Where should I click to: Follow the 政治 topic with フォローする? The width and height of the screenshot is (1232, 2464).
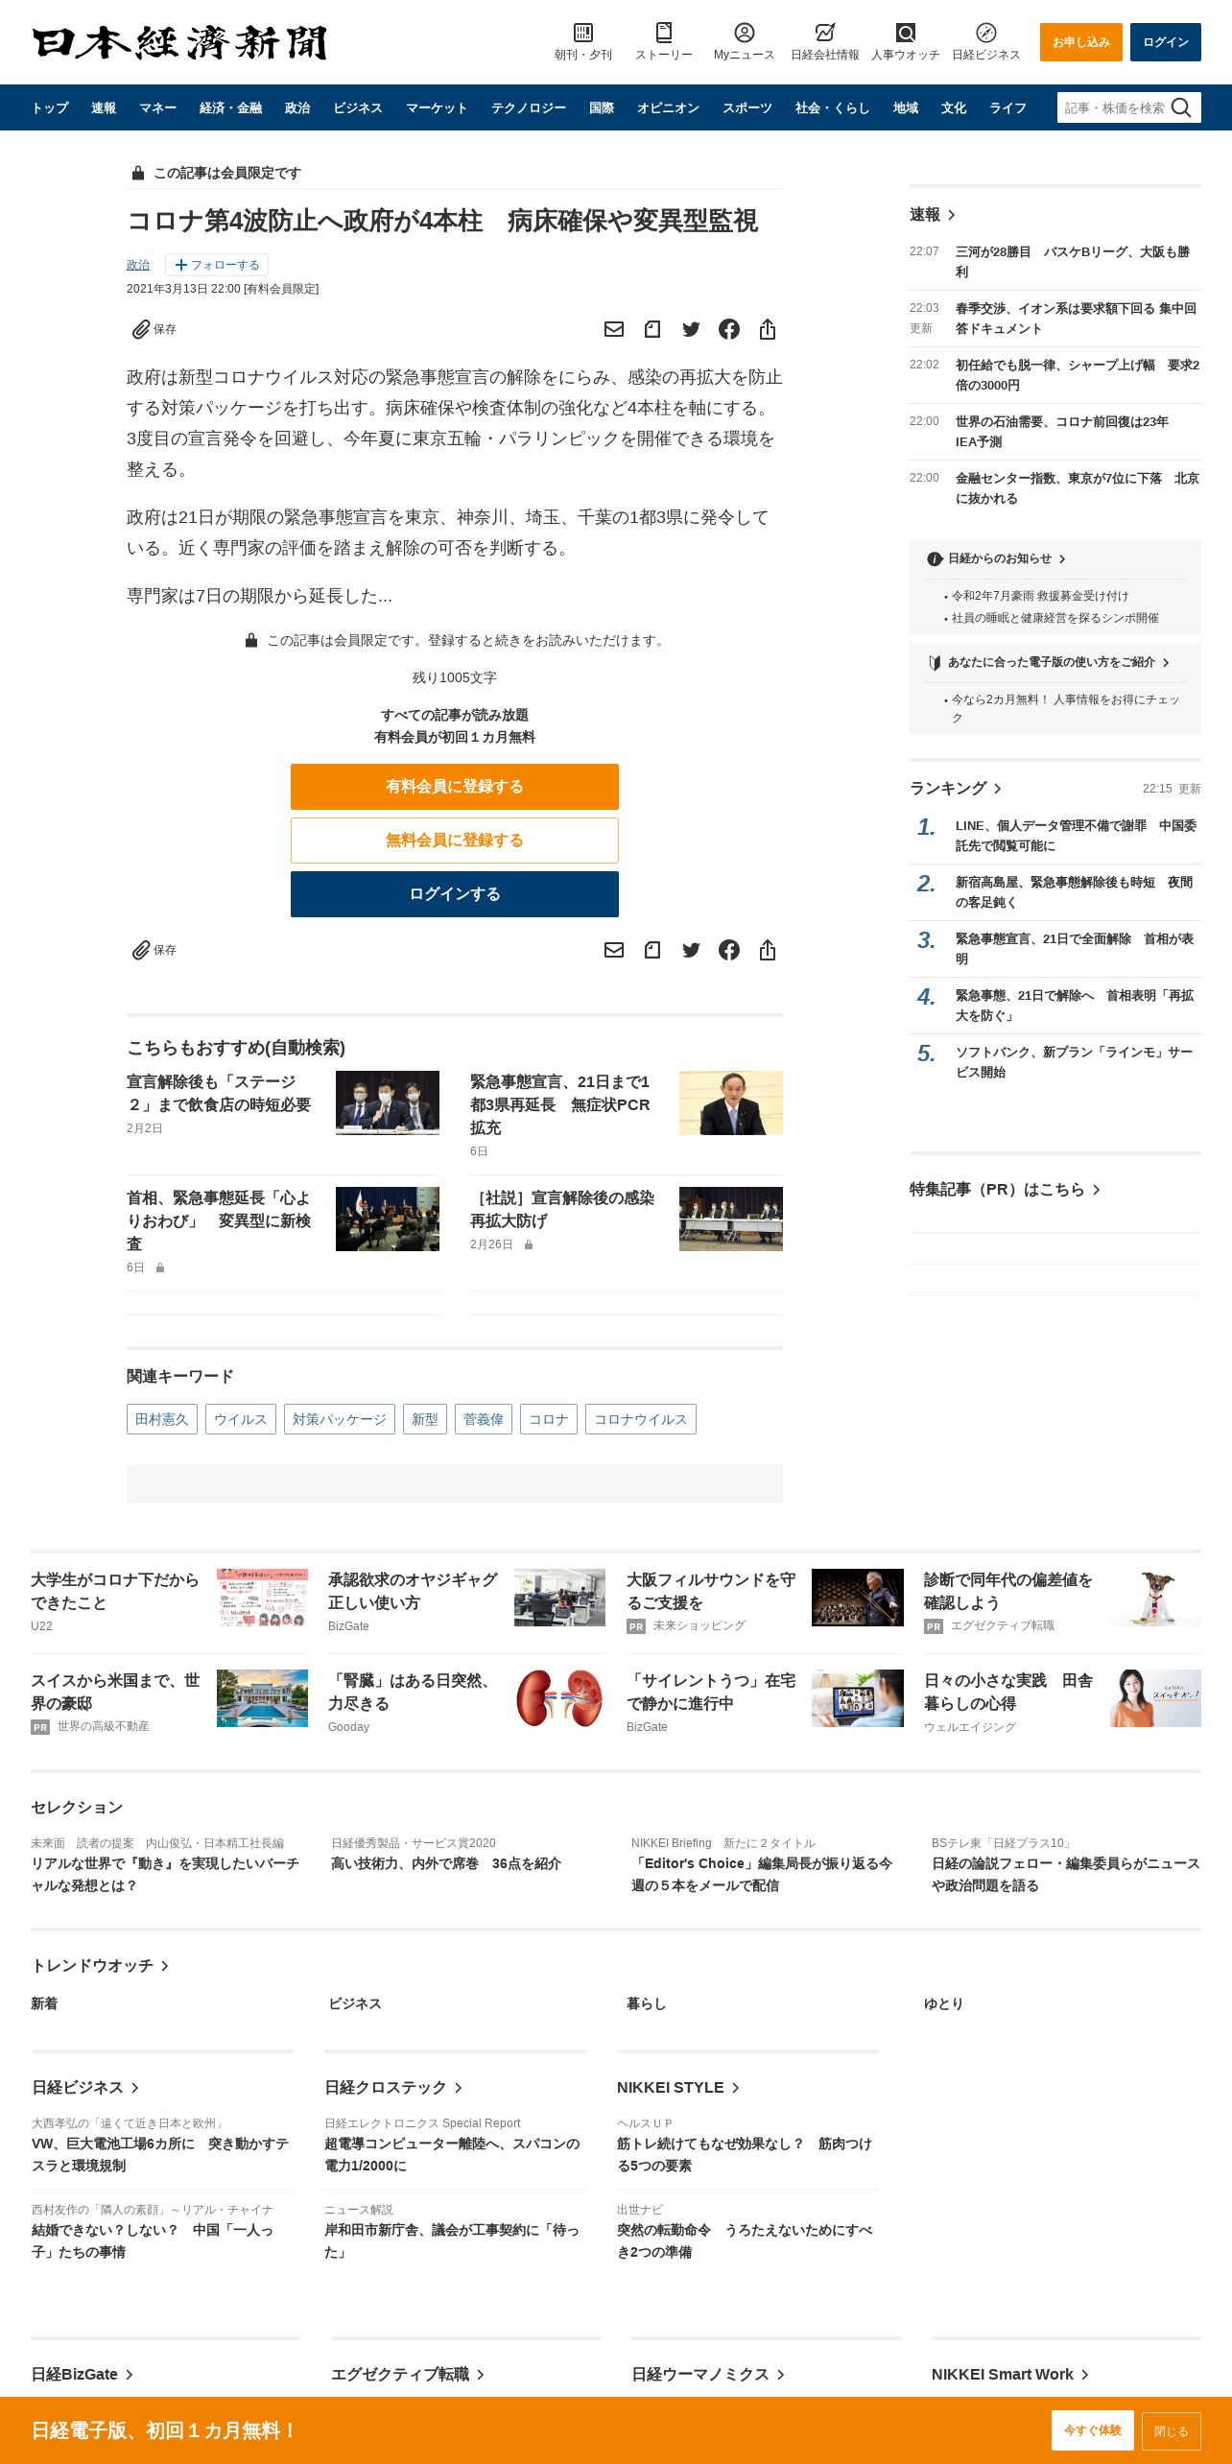pos(217,265)
